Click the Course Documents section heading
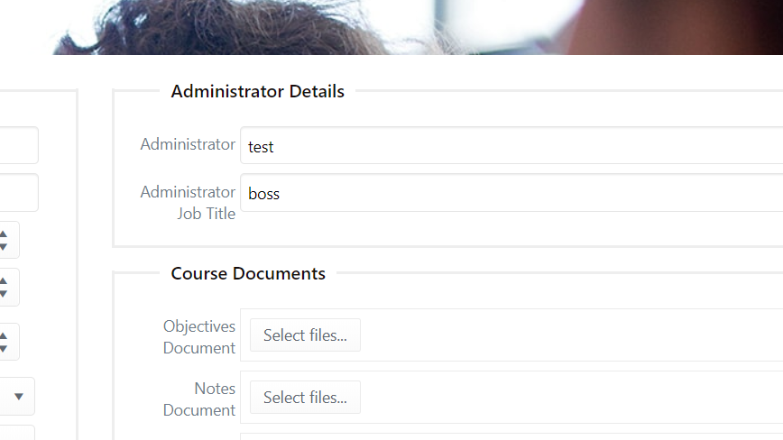The width and height of the screenshot is (783, 440). point(248,273)
